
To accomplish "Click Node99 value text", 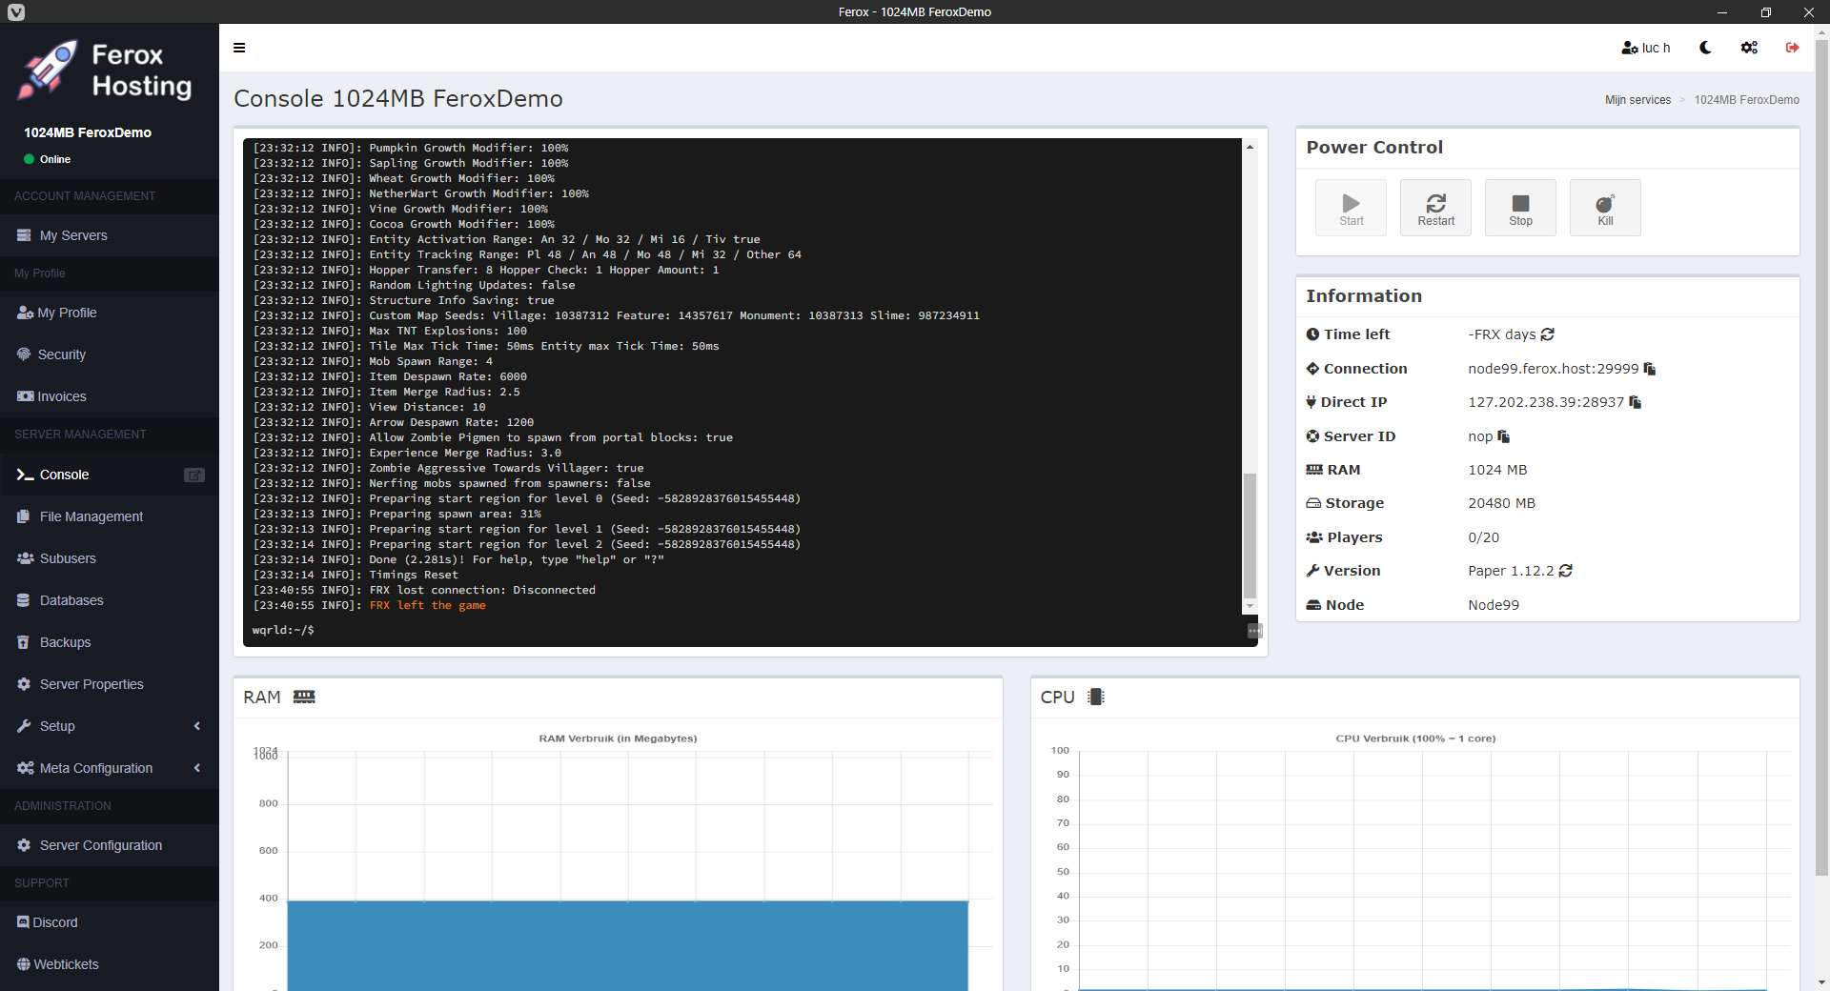I will (1494, 605).
